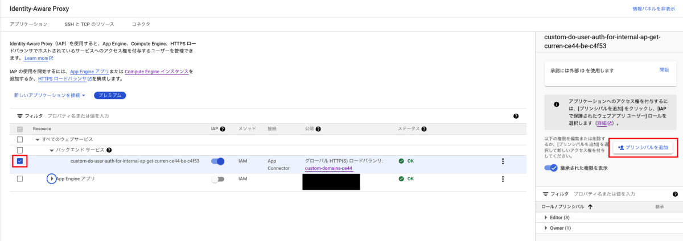Toggle 継承された権限を表示 switch
Image resolution: width=683 pixels, height=241 pixels.
(551, 168)
